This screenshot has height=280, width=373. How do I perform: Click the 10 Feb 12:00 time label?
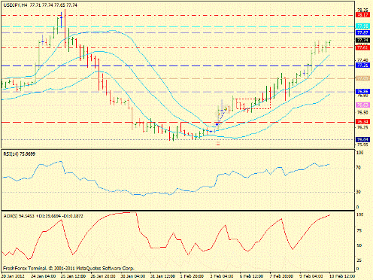(342, 276)
